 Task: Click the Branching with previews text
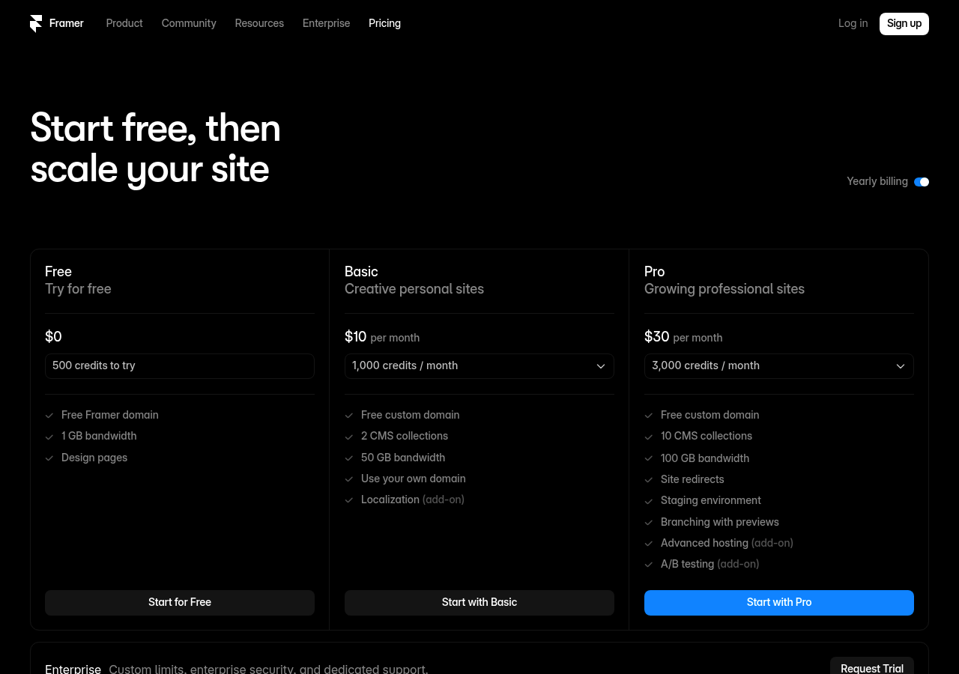point(720,522)
